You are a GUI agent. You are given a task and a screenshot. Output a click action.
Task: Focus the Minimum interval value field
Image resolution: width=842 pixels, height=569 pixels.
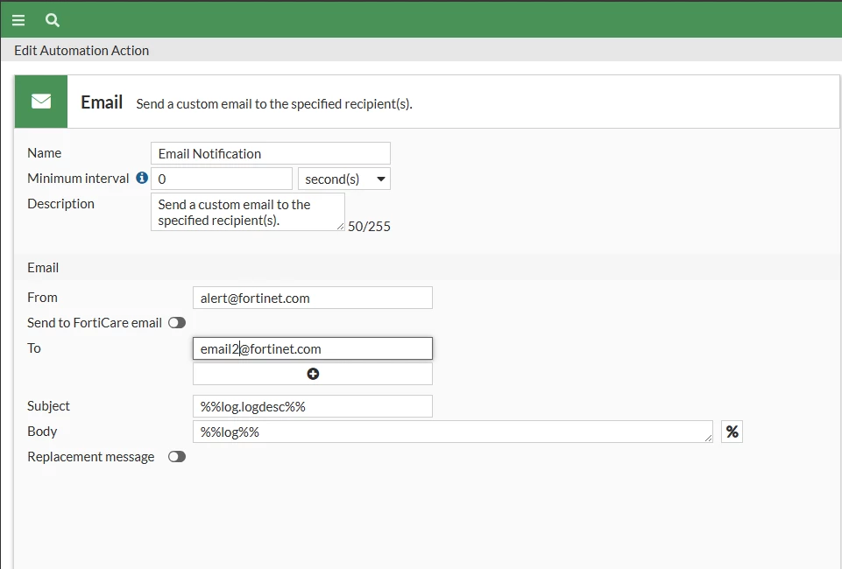[222, 179]
